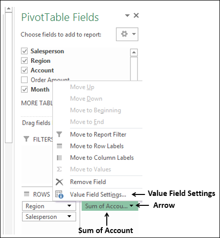The height and width of the screenshot is (238, 220).
Task: Open the Region row field dropdown arrow
Action: click(x=69, y=206)
